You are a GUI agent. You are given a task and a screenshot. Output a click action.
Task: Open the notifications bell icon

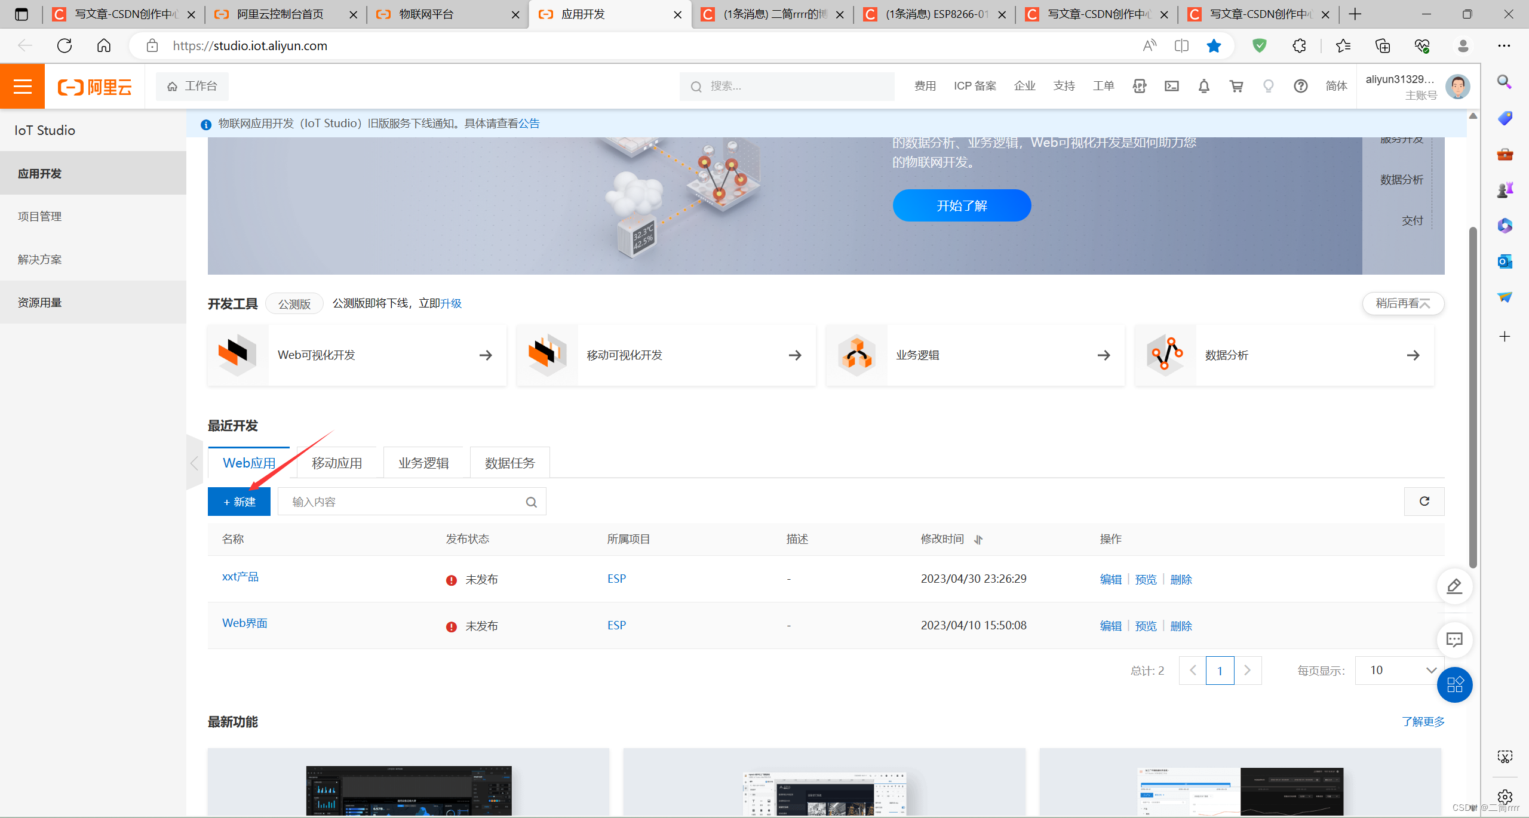(x=1204, y=86)
